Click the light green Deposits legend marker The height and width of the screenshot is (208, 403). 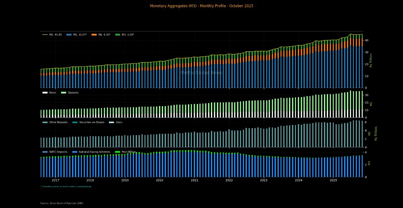tap(64, 93)
